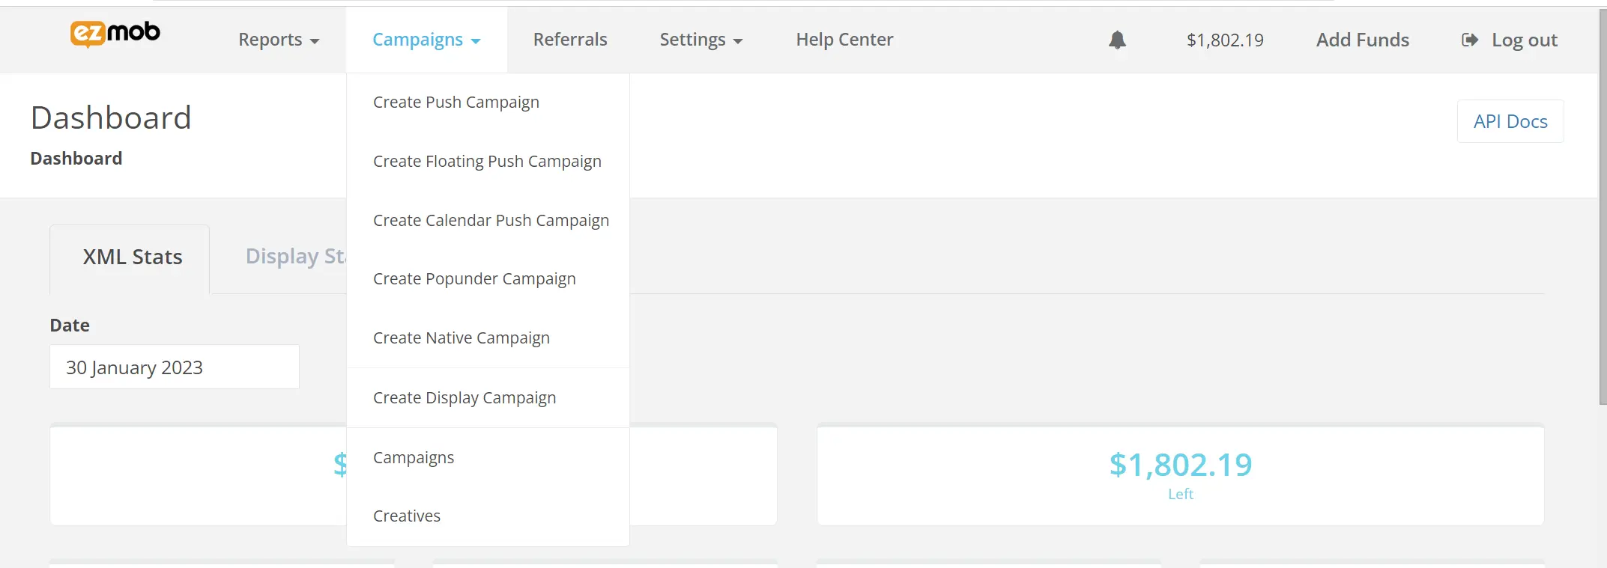Image resolution: width=1607 pixels, height=568 pixels.
Task: Go to the Help Center
Action: pos(844,40)
